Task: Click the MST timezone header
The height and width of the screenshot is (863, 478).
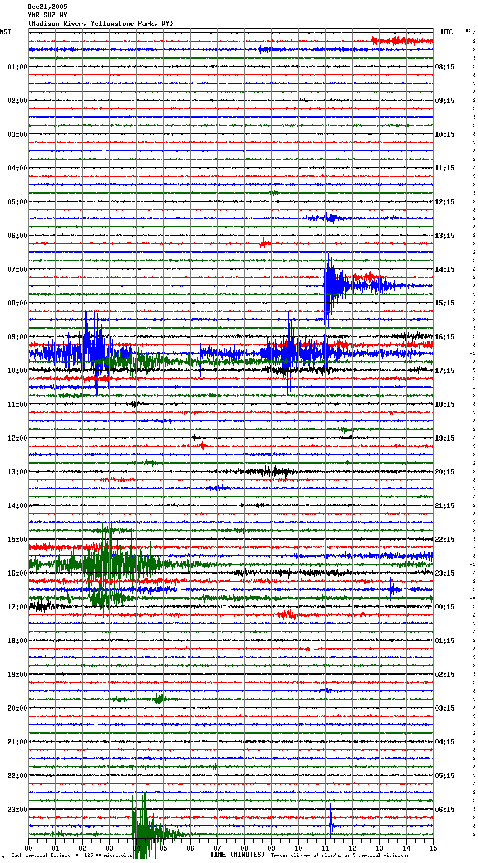Action: [6, 32]
